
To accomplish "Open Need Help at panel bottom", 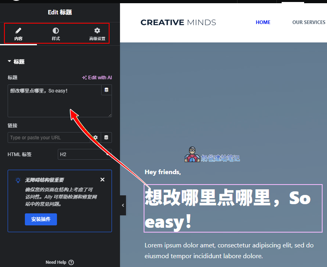I will coord(59,262).
